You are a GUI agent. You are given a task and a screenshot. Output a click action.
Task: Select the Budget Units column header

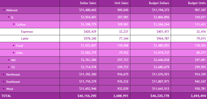tap(197, 3)
